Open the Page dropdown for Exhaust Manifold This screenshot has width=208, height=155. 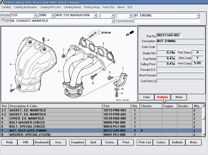[113, 21]
